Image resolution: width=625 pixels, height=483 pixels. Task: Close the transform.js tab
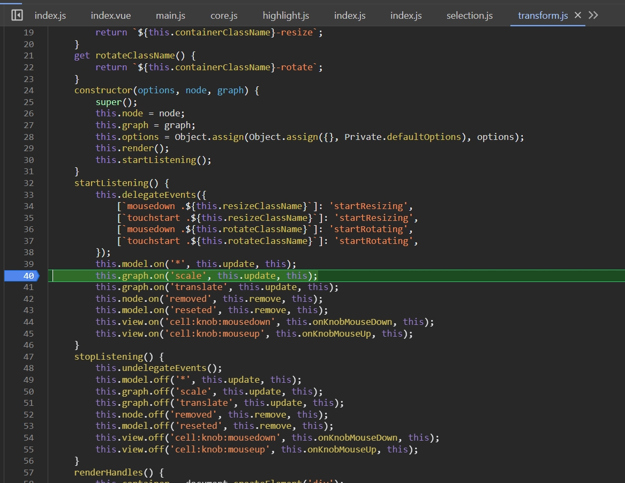(x=577, y=15)
